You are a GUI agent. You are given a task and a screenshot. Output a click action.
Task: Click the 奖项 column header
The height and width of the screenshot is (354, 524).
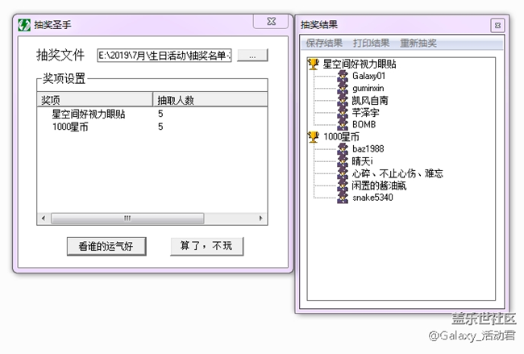click(94, 100)
